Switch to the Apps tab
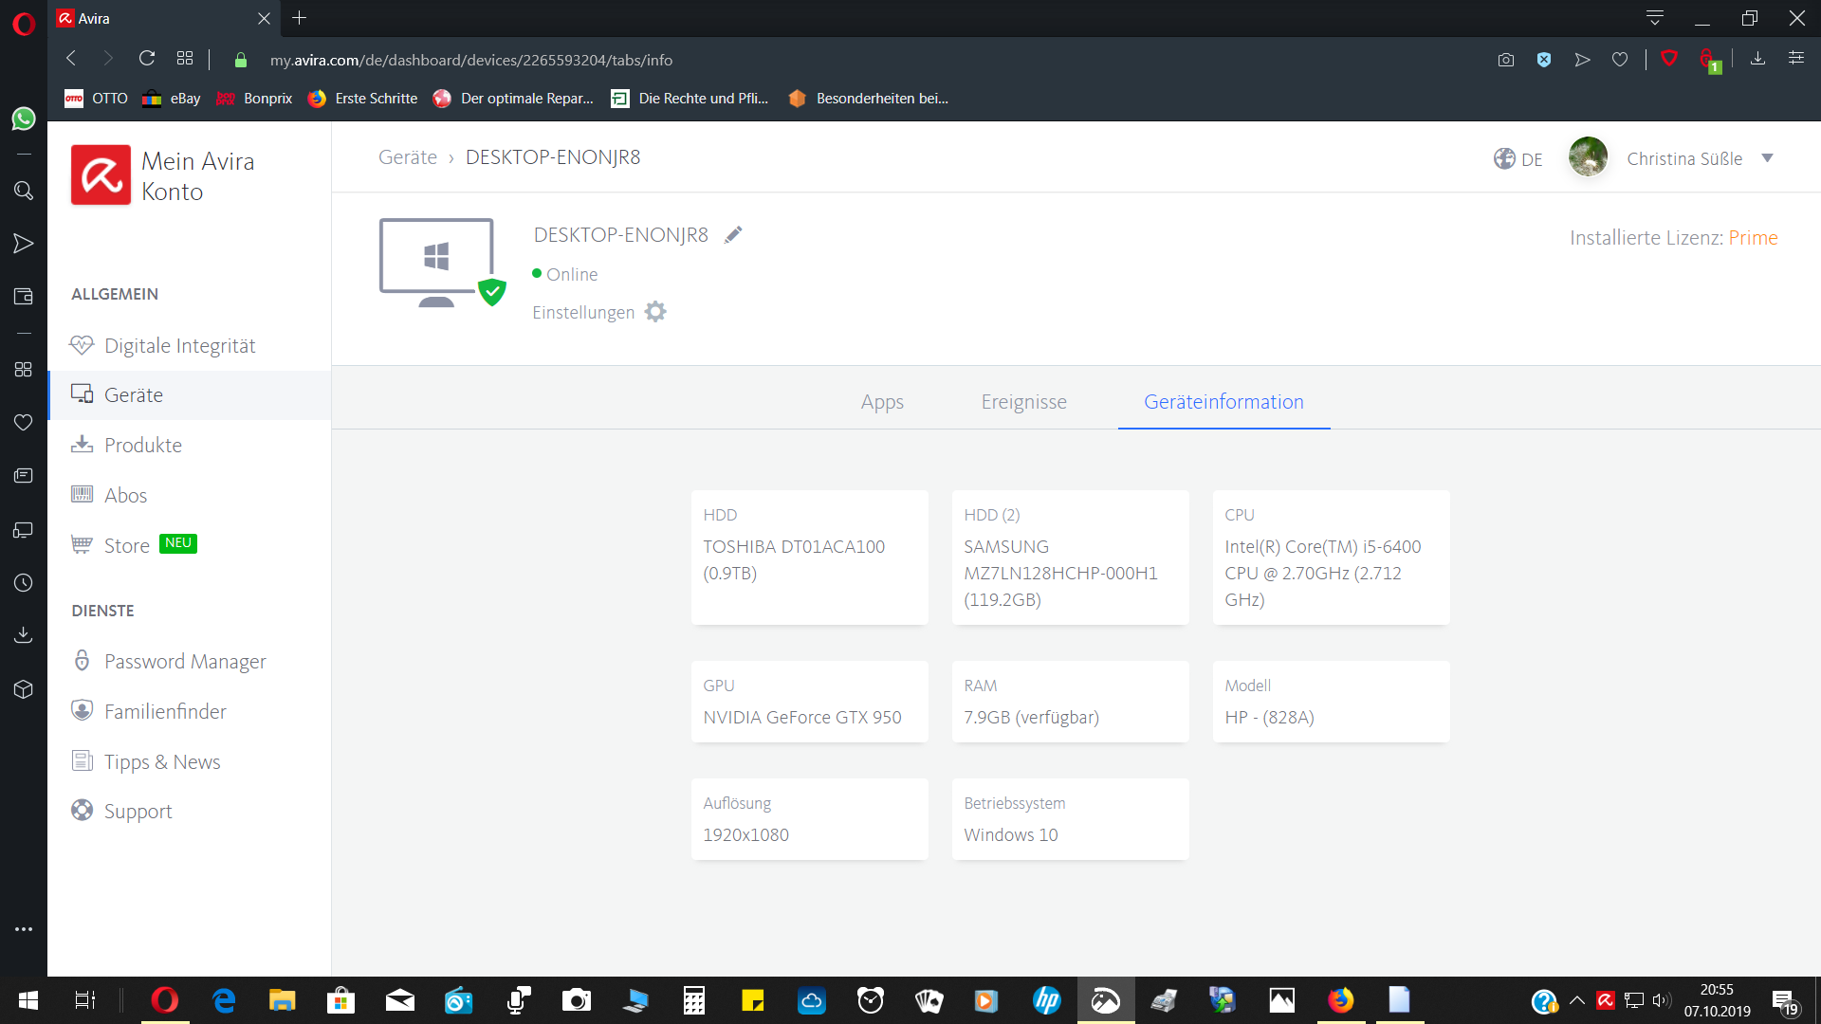 (882, 402)
